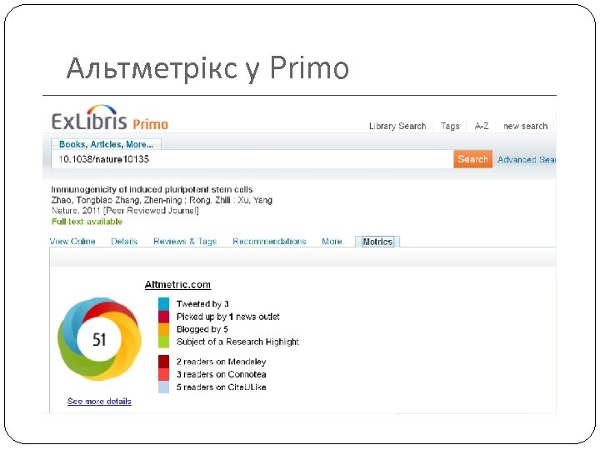Viewport: 600px width, 450px height.
Task: Switch to the View Online tab
Action: (72, 242)
